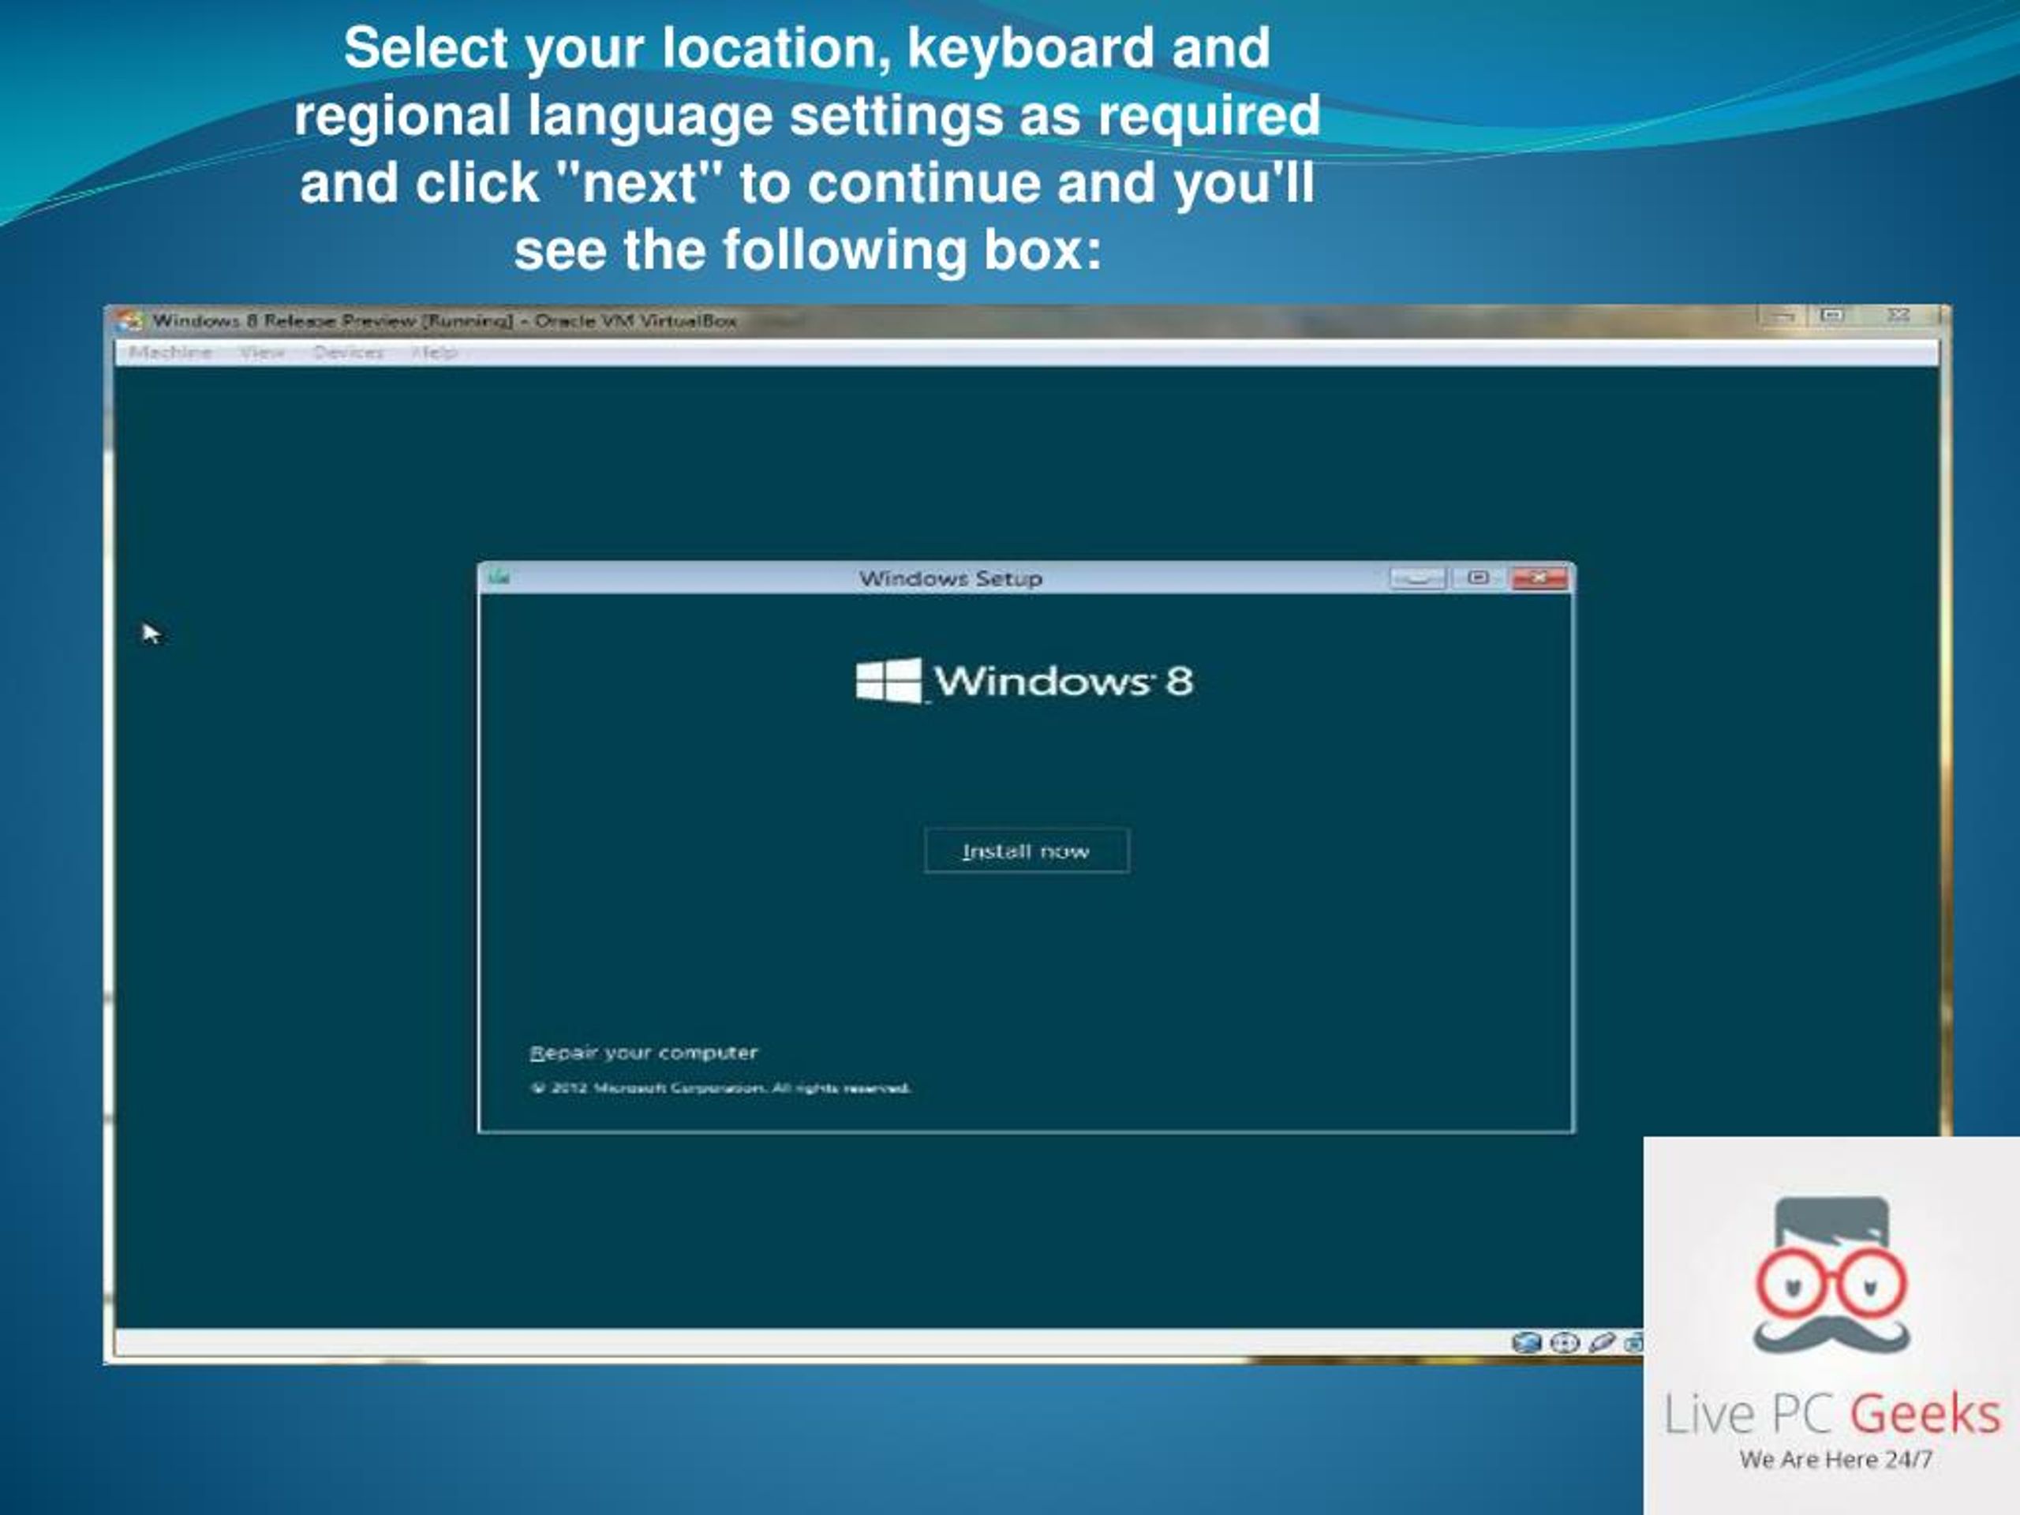Click the Install now button
The image size is (2020, 1515).
point(1027,851)
